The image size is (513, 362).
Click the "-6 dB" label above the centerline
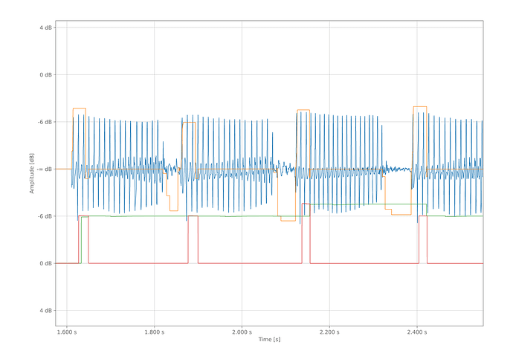45,122
